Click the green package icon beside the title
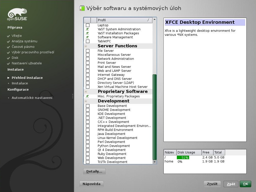The height and width of the screenshot is (192, 256). point(82,8)
